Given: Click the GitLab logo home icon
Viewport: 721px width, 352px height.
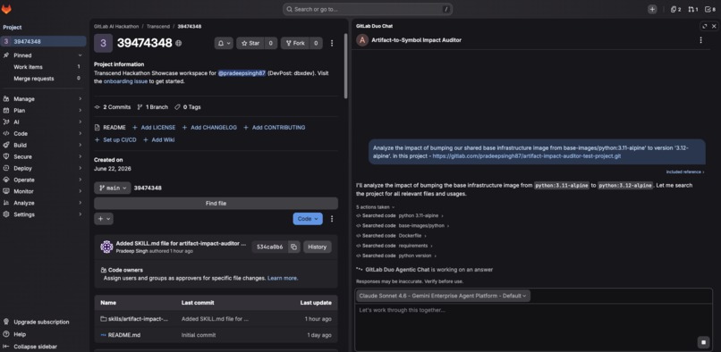Looking at the screenshot, I should click(6, 9).
